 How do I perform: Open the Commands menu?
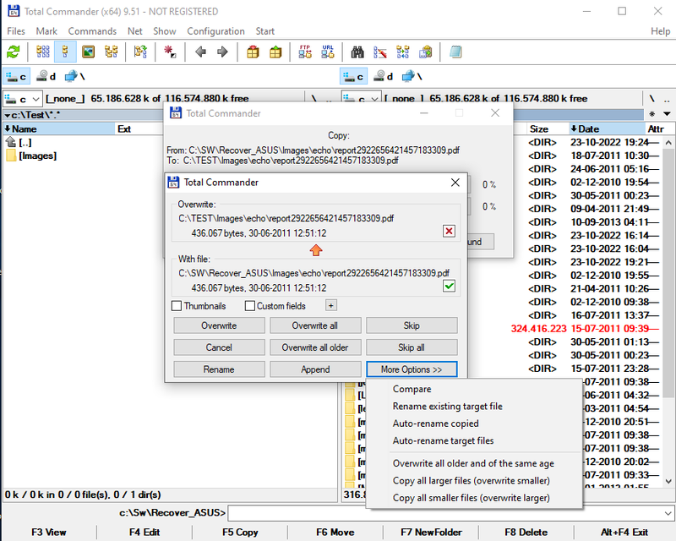(x=92, y=31)
